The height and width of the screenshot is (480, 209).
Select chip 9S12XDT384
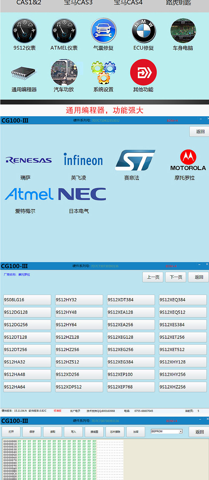pyautogui.click(x=131, y=300)
